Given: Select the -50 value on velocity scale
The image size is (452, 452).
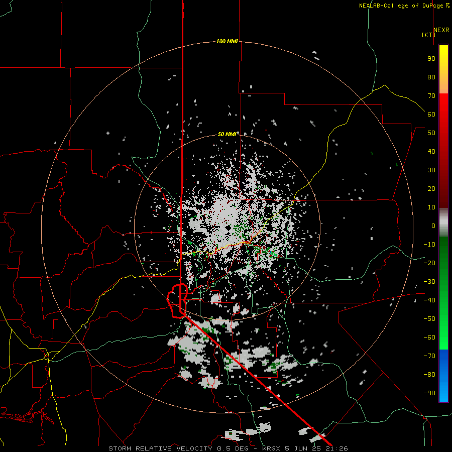Looking at the screenshot, I should [429, 318].
